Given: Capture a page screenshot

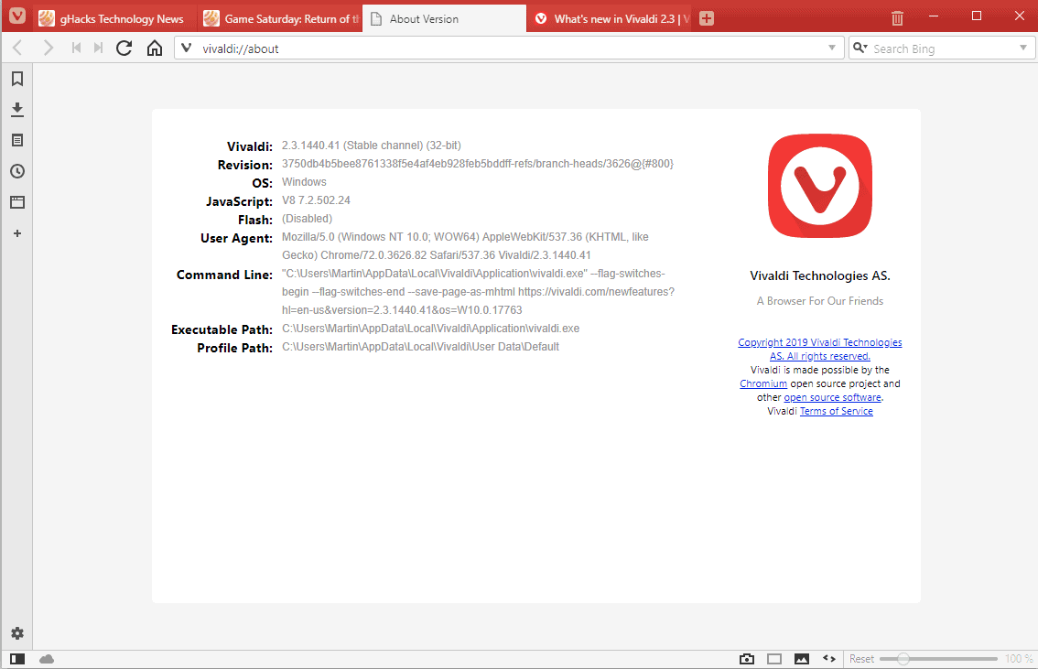Looking at the screenshot, I should pos(746,658).
